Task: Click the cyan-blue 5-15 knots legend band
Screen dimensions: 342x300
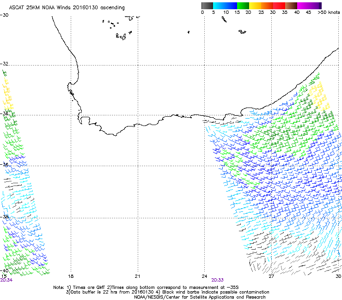Action: (225, 6)
